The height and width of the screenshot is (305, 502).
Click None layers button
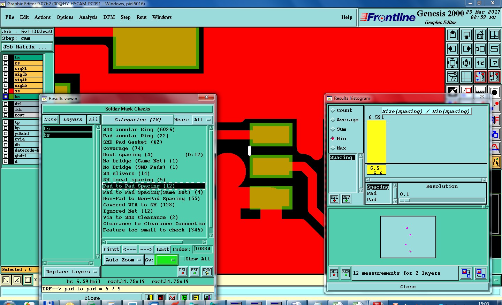click(x=50, y=120)
